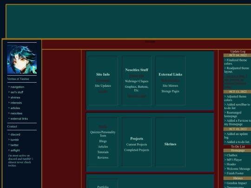
Task: Open the Current Projects link
Action: 137,144
